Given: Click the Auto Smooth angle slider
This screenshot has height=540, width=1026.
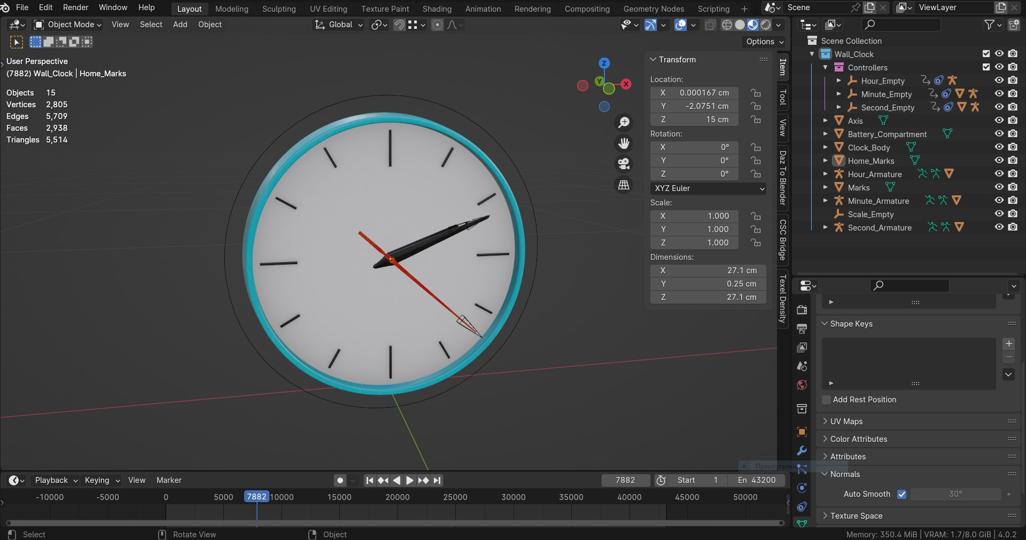Looking at the screenshot, I should tap(955, 495).
